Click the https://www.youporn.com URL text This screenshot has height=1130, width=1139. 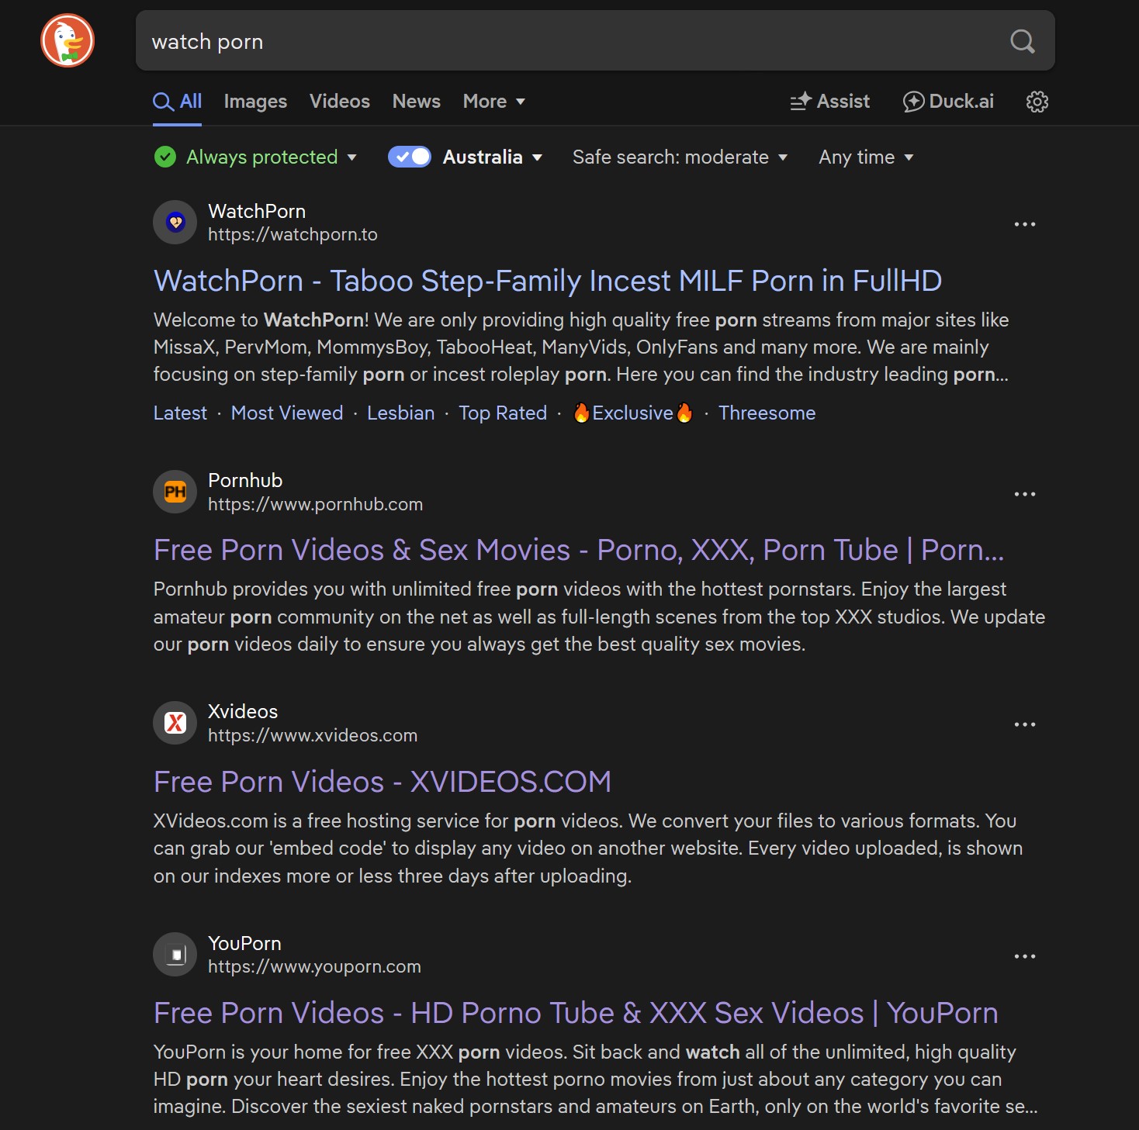(x=314, y=966)
